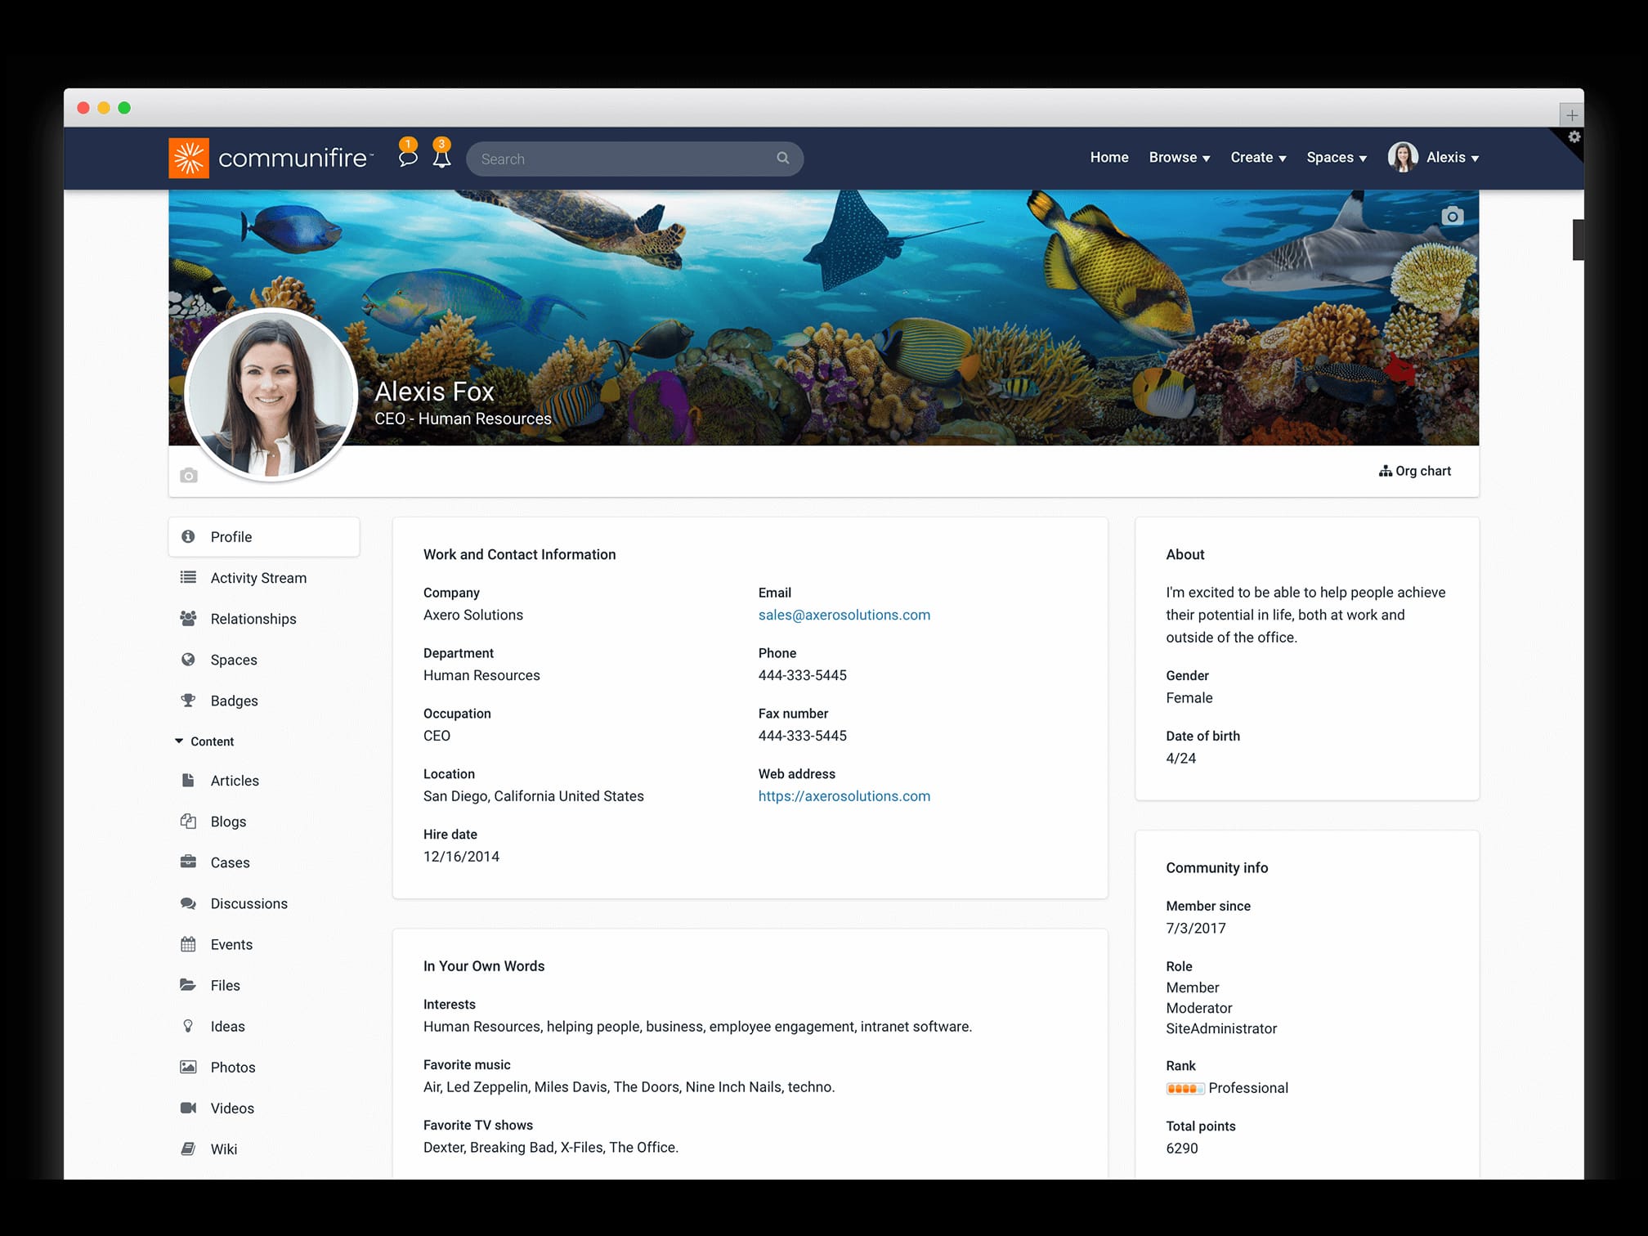Open the messages chat bubble icon
Viewport: 1648px width, 1236px height.
(x=407, y=158)
